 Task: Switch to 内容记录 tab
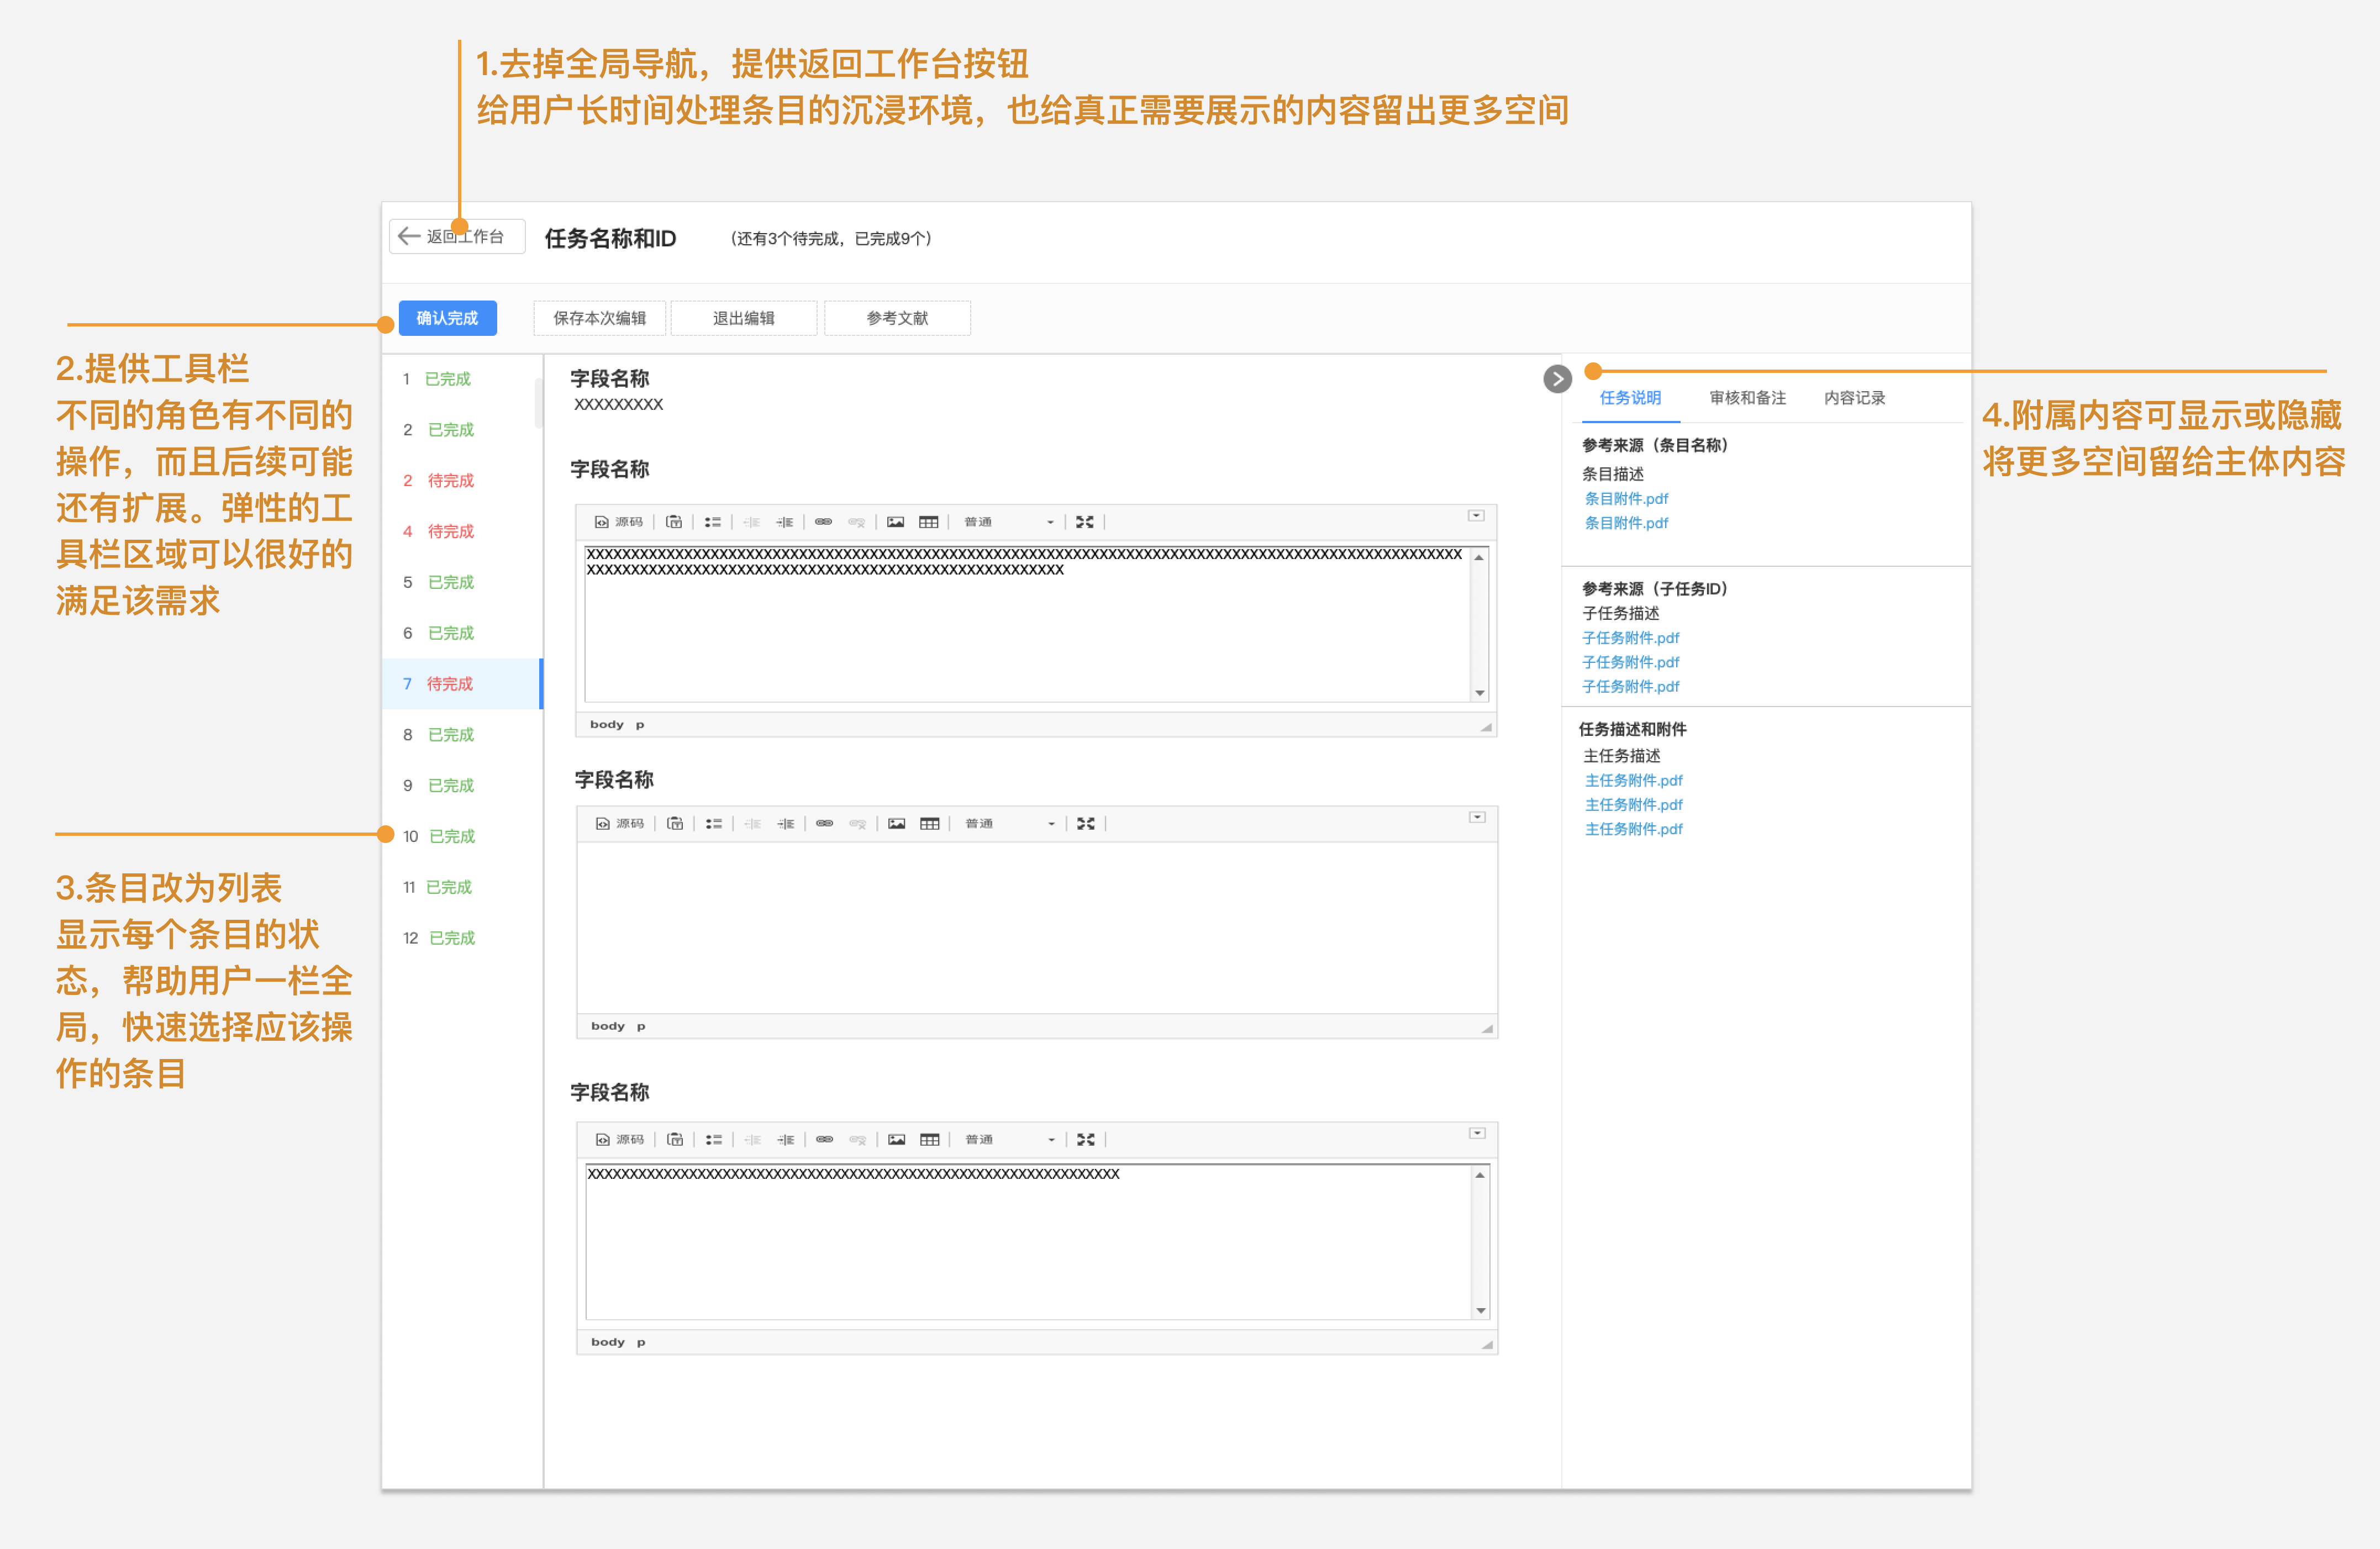[x=1854, y=398]
